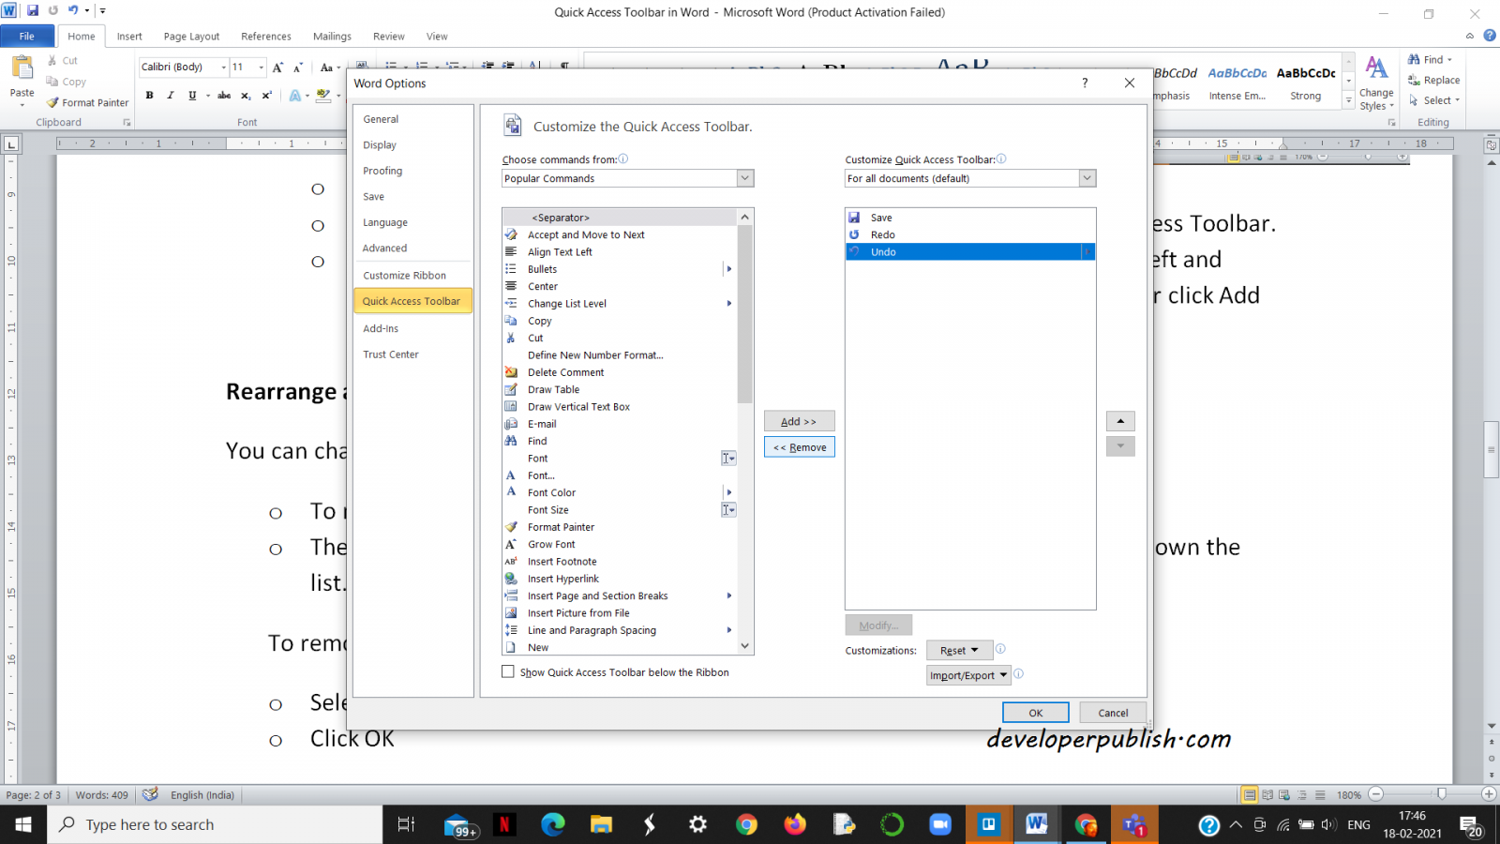Click the Save icon on Quick Access Toolbar
This screenshot has width=1500, height=844.
34,10
